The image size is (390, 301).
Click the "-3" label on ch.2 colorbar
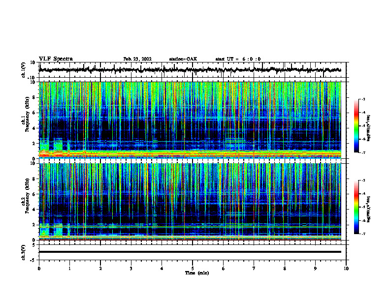tap(363, 181)
